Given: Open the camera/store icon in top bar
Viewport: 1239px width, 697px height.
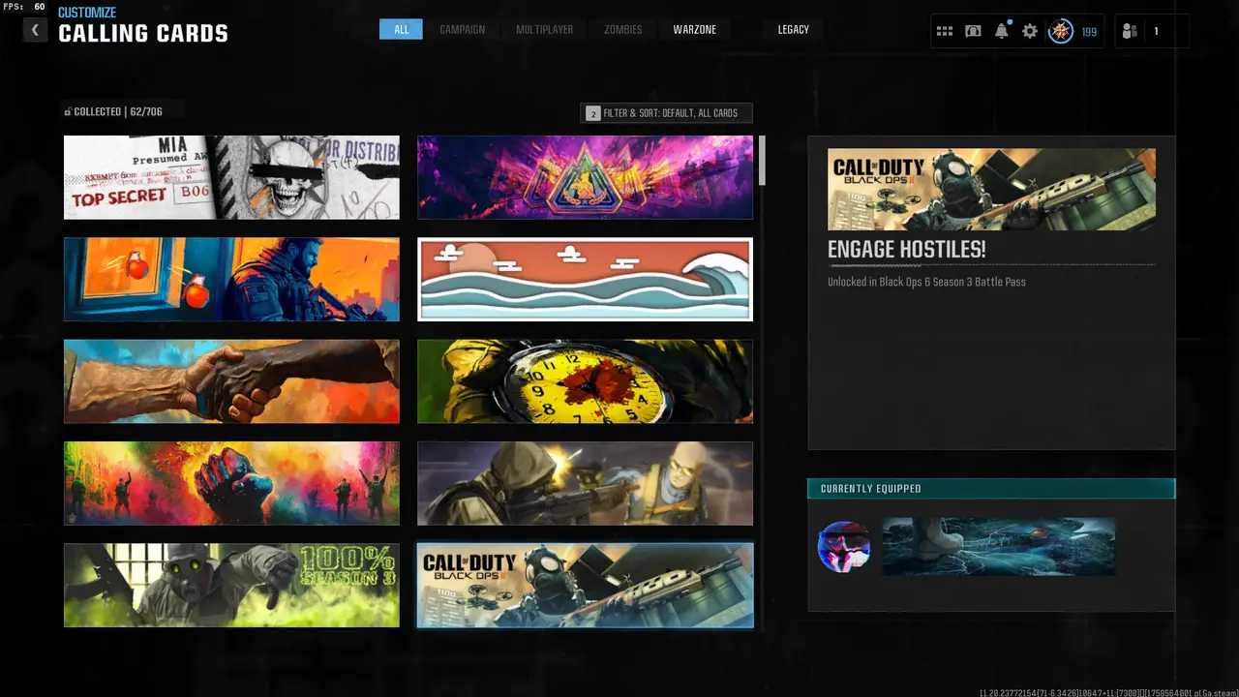Looking at the screenshot, I should pyautogui.click(x=973, y=31).
